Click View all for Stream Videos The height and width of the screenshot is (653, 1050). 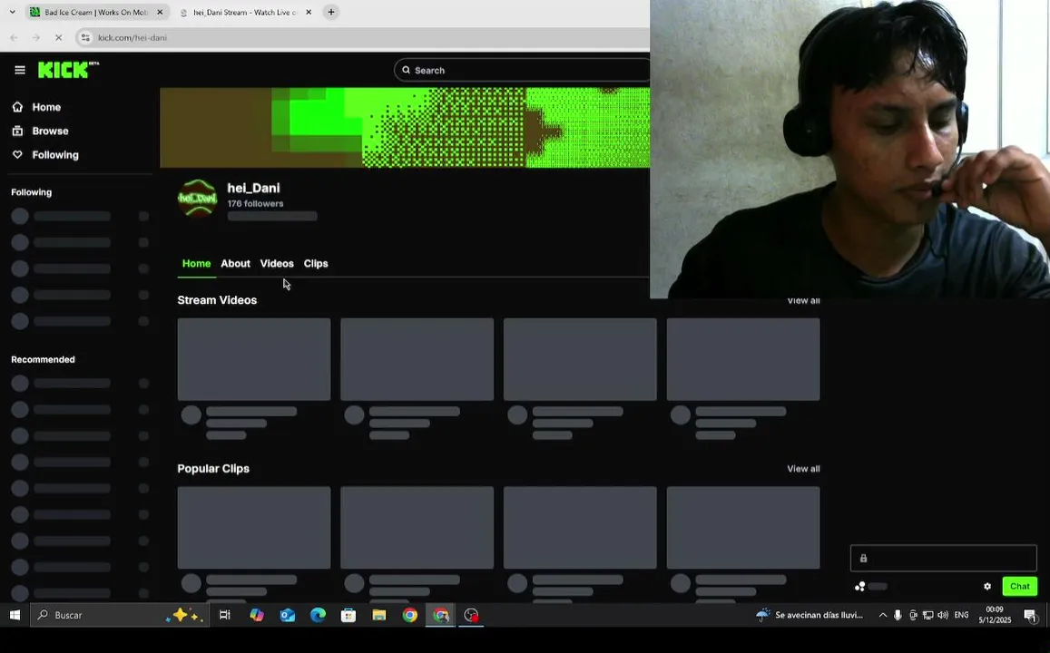(803, 302)
